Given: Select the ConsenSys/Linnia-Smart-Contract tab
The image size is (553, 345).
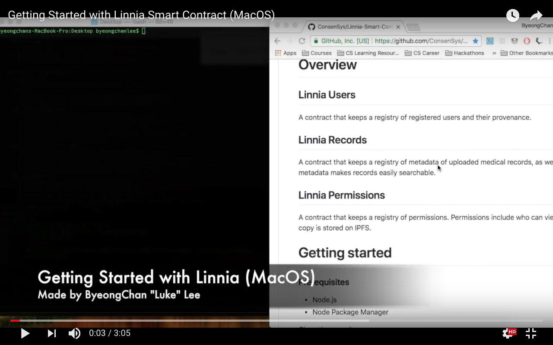Looking at the screenshot, I should 355,27.
